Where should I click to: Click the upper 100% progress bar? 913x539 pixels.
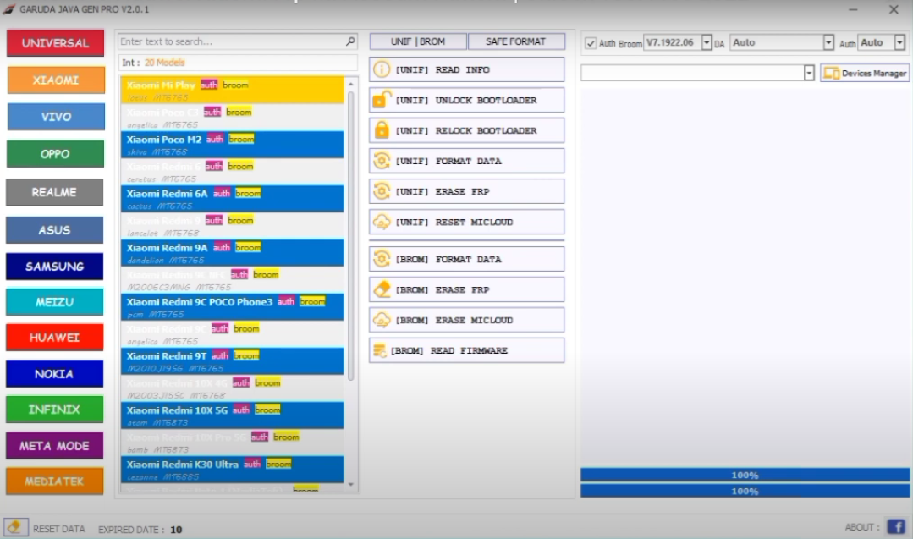[745, 475]
